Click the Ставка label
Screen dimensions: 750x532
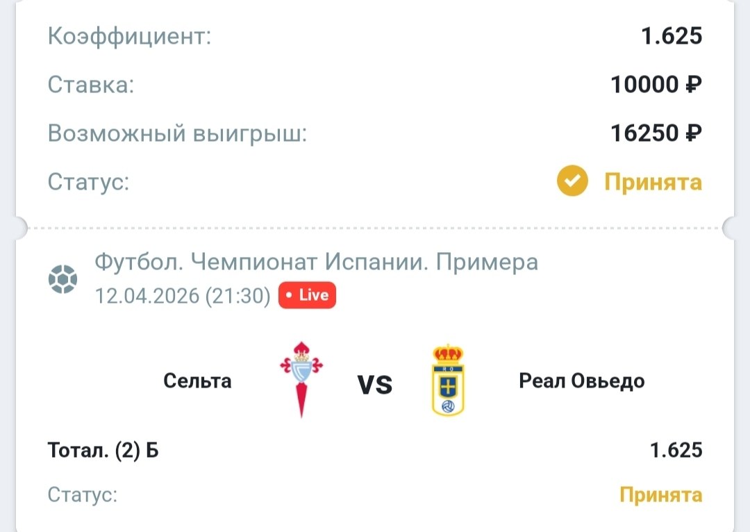pyautogui.click(x=91, y=85)
